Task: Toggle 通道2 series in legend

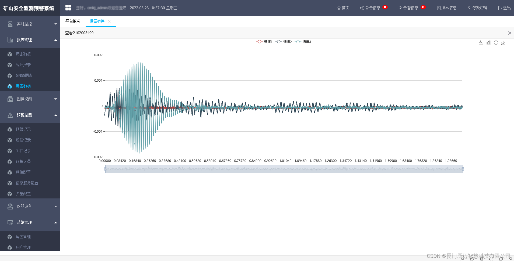Action: [284, 42]
